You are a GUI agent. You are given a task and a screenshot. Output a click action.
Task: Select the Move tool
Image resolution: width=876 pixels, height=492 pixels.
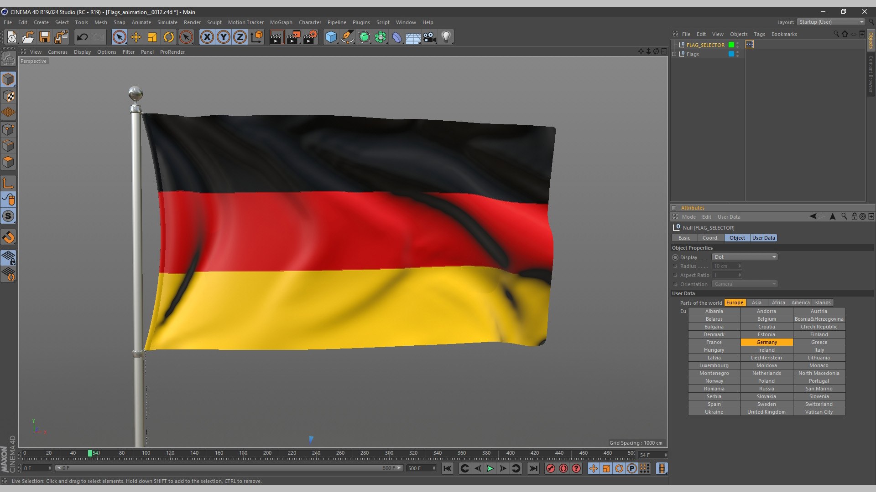(136, 37)
